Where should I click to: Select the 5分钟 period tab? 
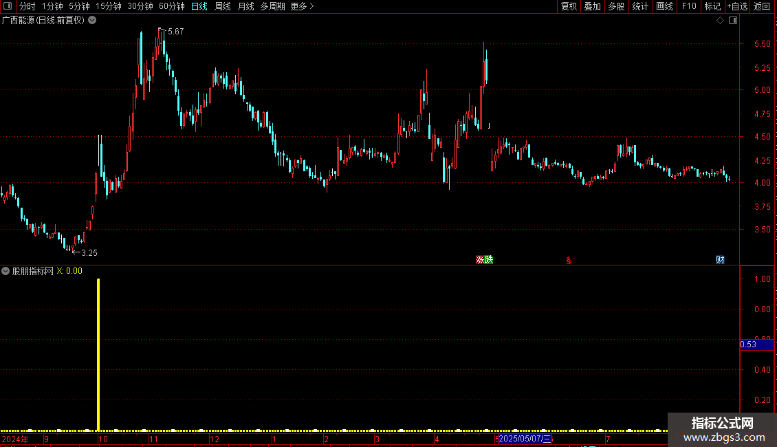coord(79,6)
